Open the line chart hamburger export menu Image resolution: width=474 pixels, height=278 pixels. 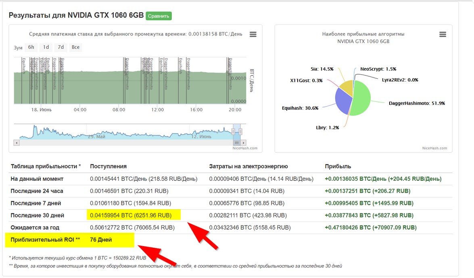point(253,34)
